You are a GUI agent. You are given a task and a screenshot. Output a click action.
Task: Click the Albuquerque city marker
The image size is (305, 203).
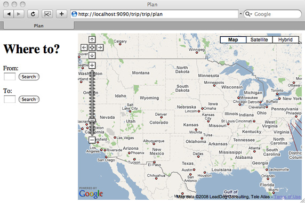click(x=154, y=144)
